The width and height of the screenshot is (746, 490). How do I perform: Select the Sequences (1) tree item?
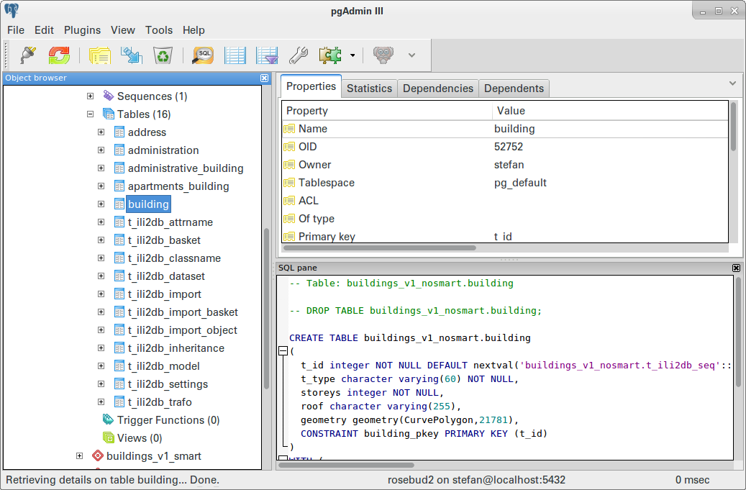coord(153,96)
